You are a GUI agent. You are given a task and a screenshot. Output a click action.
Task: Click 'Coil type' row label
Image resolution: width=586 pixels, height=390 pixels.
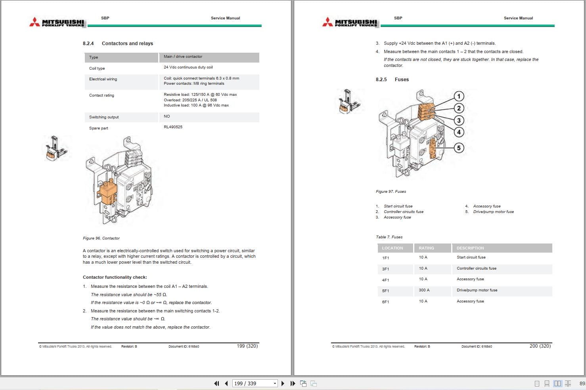click(97, 68)
